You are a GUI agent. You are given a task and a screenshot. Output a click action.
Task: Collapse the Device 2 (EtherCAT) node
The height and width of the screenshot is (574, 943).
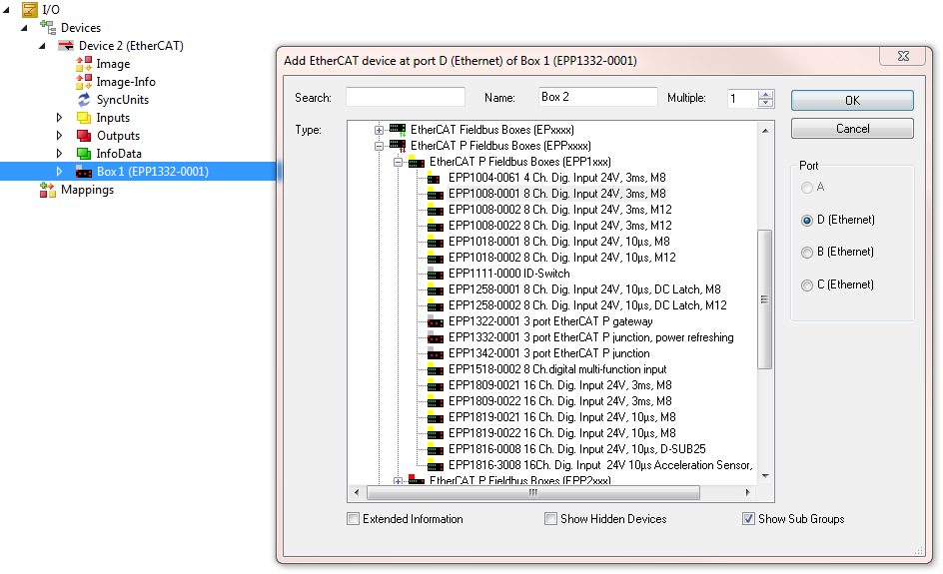pos(43,46)
